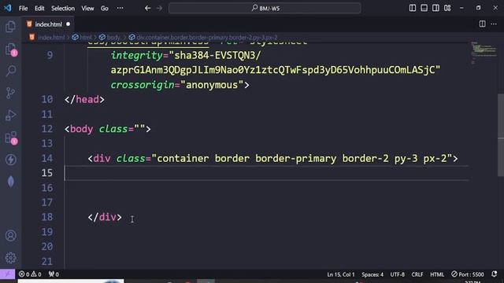Click the closing </div> tag
The height and width of the screenshot is (283, 504).
(105, 217)
